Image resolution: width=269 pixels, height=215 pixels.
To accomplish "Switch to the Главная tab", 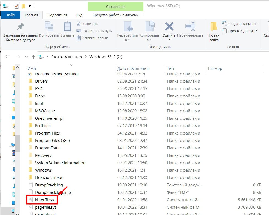I will (x=31, y=15).
